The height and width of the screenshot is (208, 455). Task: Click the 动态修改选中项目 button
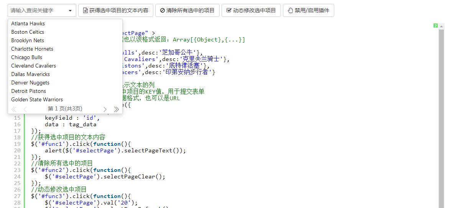tap(251, 10)
